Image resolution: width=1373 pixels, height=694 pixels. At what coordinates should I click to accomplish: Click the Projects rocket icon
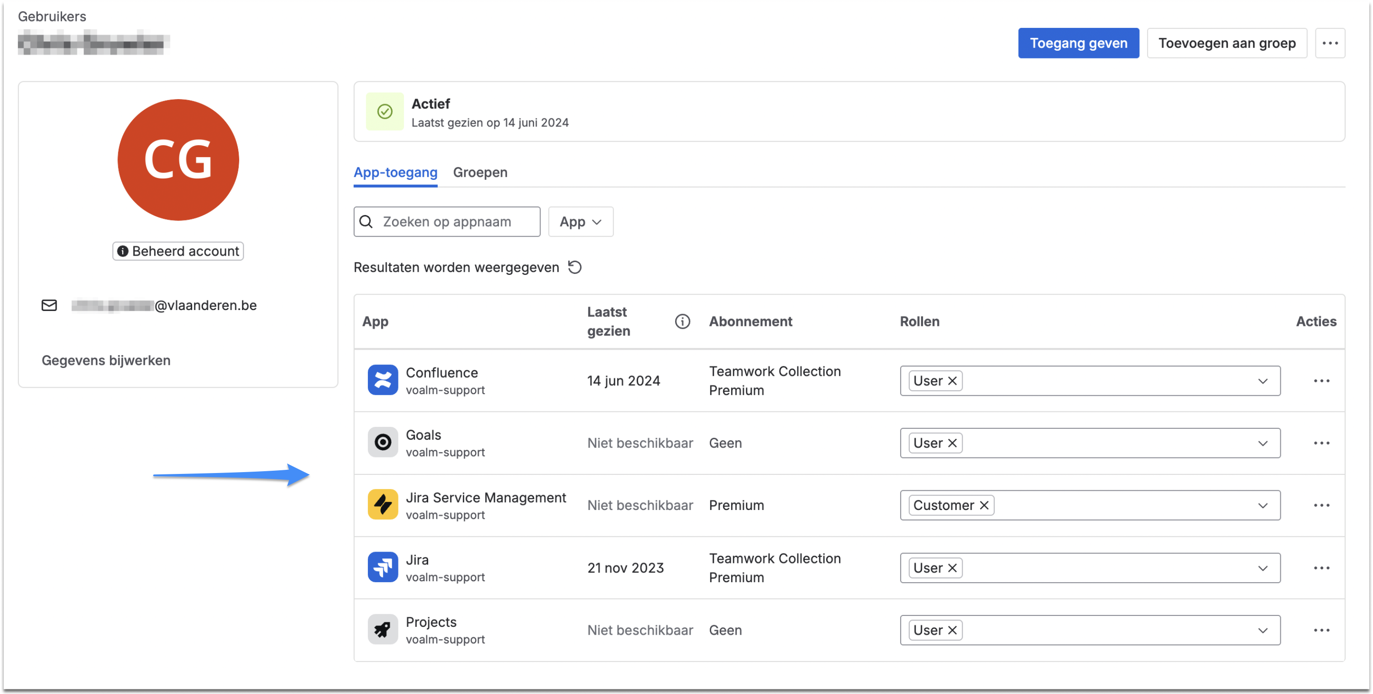click(383, 630)
